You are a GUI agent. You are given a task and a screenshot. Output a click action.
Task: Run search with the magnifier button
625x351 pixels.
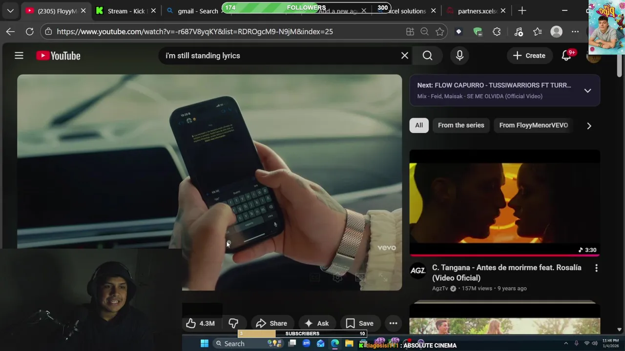(x=428, y=56)
